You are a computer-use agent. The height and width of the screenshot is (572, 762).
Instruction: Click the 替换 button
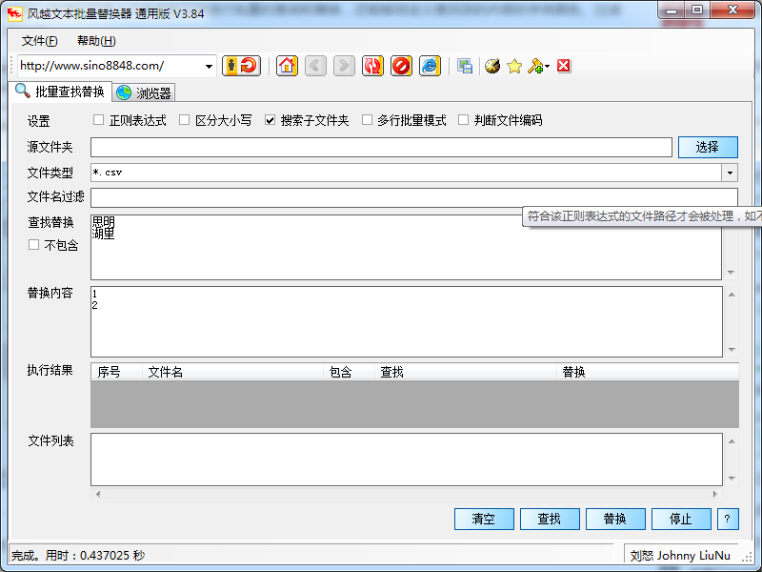click(x=615, y=519)
